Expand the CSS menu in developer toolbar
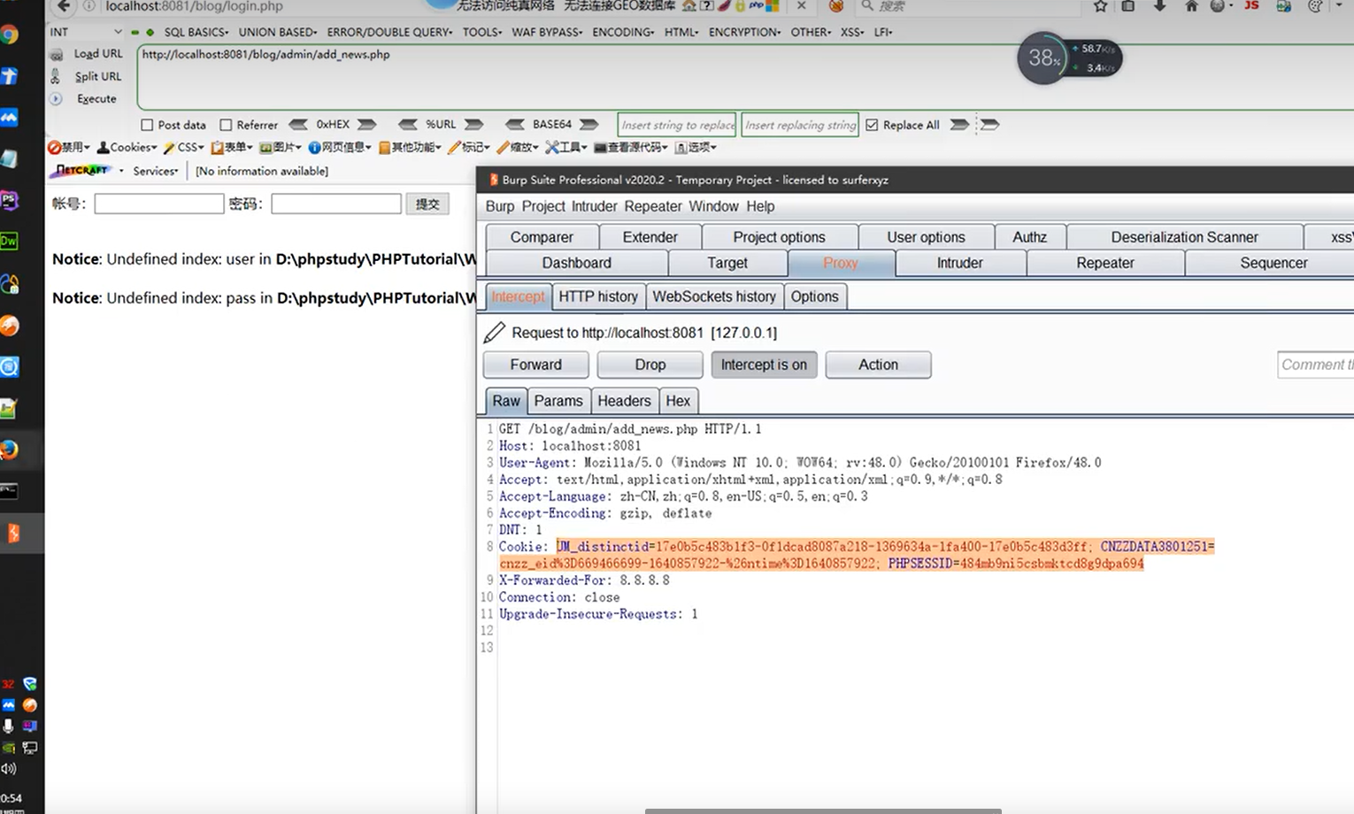 [x=184, y=148]
